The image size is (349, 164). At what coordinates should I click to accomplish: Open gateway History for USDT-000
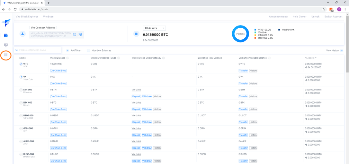(157, 122)
